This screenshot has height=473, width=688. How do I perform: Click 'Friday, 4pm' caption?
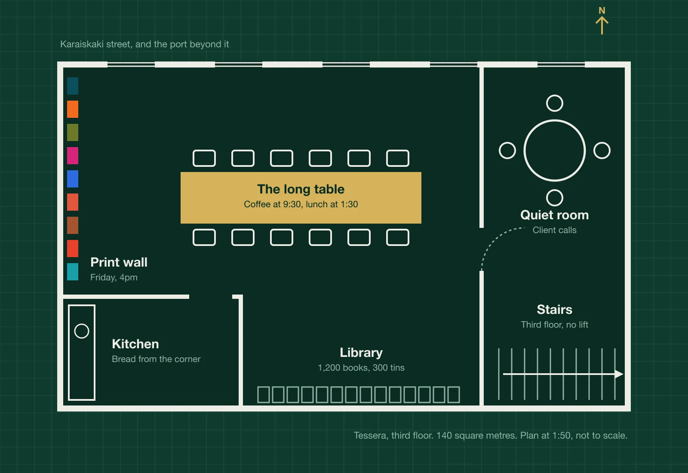tap(114, 277)
